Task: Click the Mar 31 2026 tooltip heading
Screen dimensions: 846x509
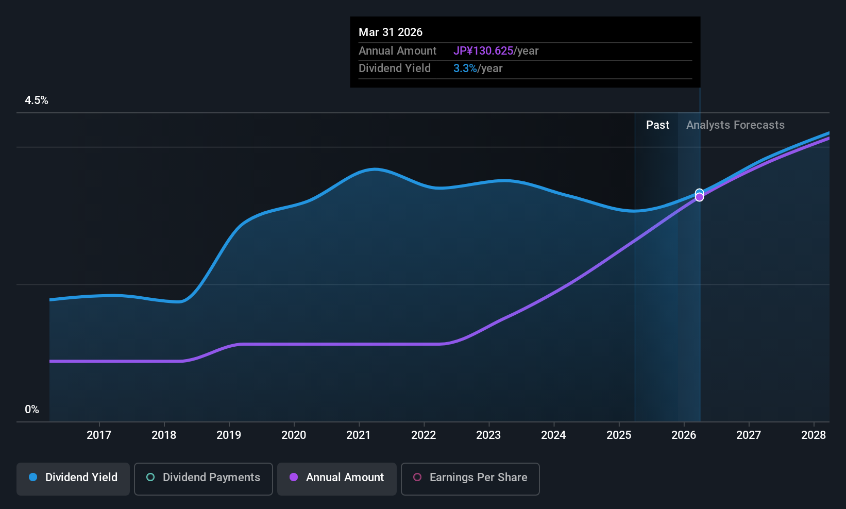Action: (x=391, y=32)
